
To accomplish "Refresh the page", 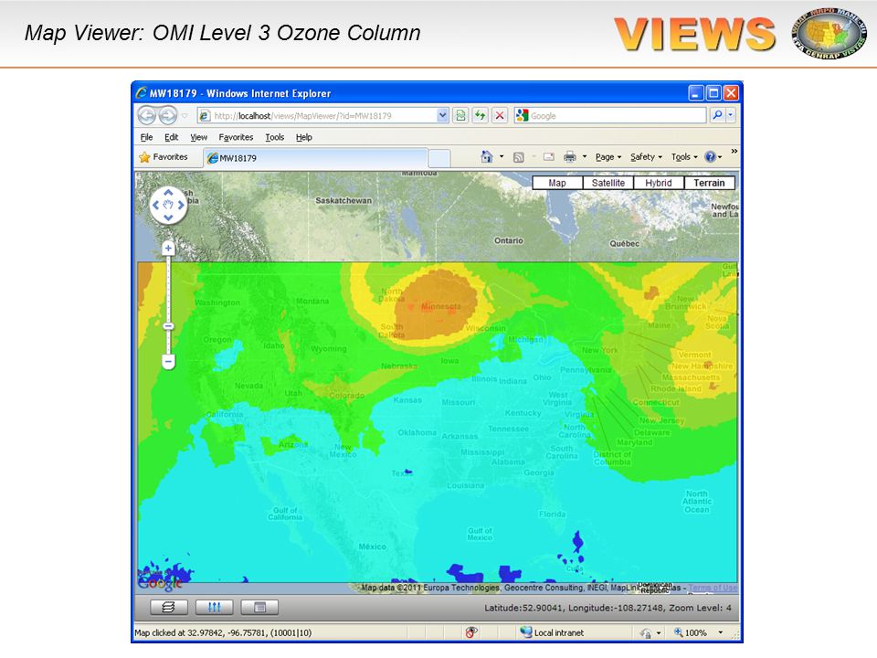I will pos(480,115).
